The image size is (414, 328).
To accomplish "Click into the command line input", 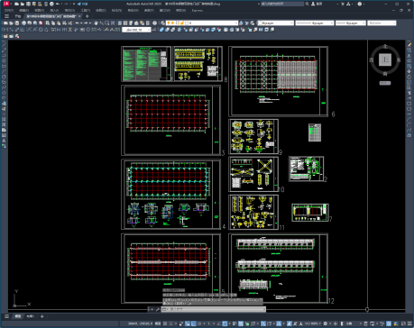I will tap(214, 309).
